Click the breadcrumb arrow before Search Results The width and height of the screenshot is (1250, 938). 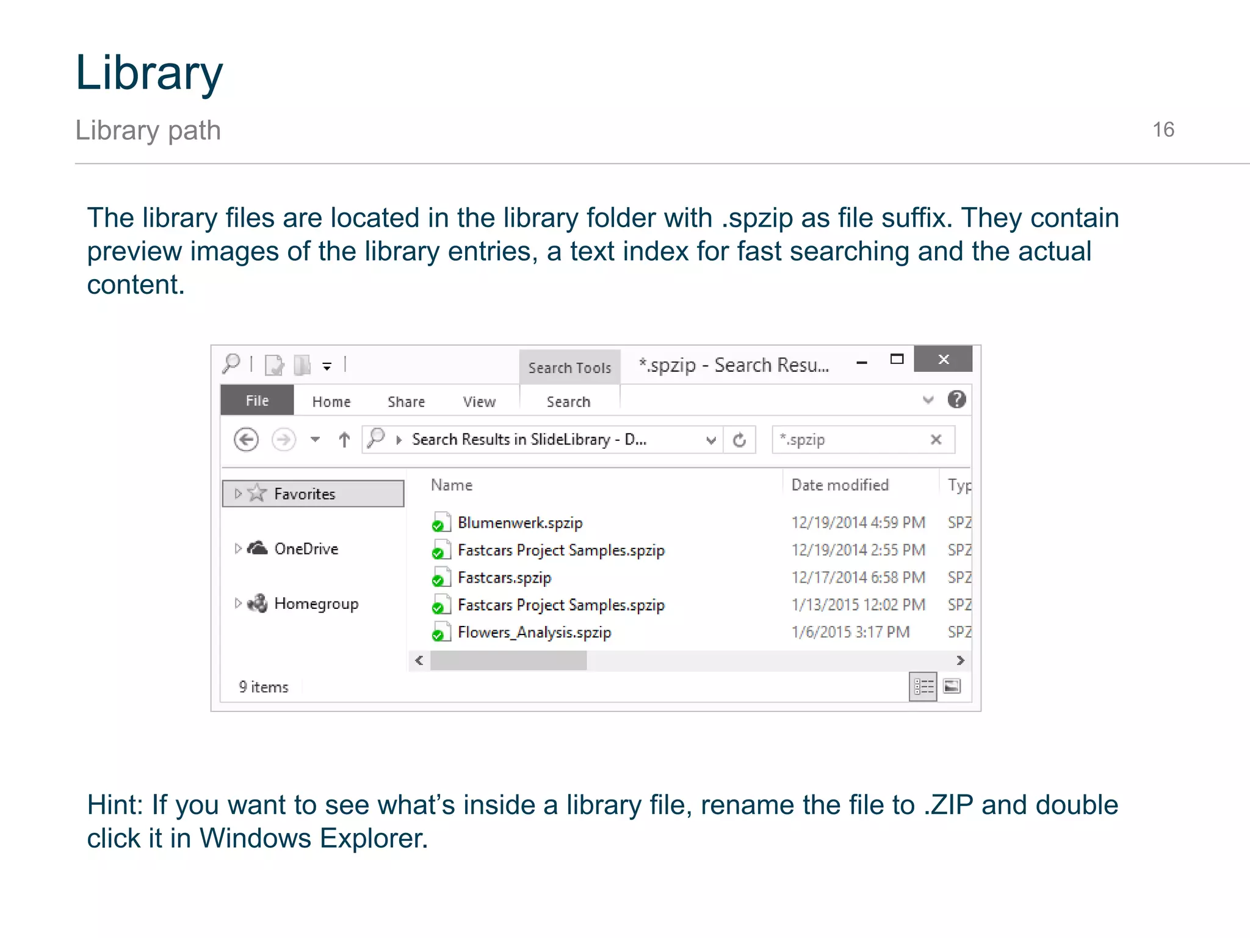tap(399, 440)
